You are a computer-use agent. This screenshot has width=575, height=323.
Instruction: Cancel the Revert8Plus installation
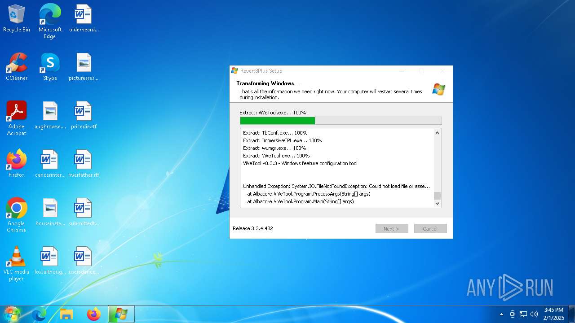point(430,229)
